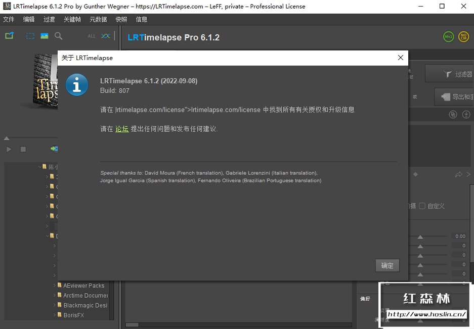Open the 文件 menu
This screenshot has height=329, width=474.
(9, 19)
